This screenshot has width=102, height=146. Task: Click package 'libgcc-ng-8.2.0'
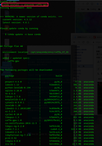coord(15,126)
